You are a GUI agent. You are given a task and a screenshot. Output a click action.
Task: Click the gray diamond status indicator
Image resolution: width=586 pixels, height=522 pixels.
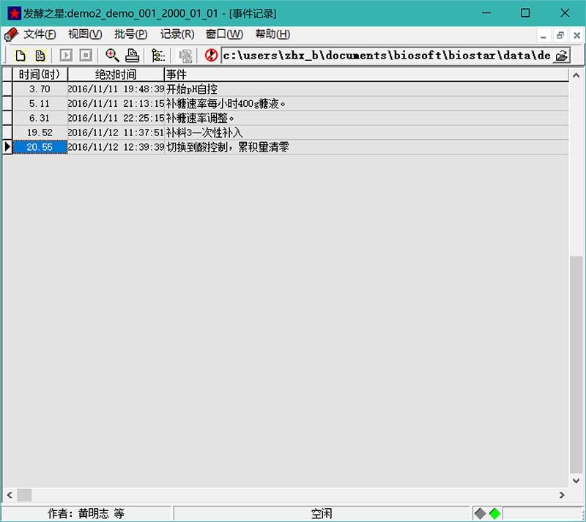click(481, 513)
